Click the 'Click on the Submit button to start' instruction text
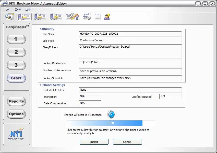The width and height of the screenshot is (217, 153). [108, 131]
